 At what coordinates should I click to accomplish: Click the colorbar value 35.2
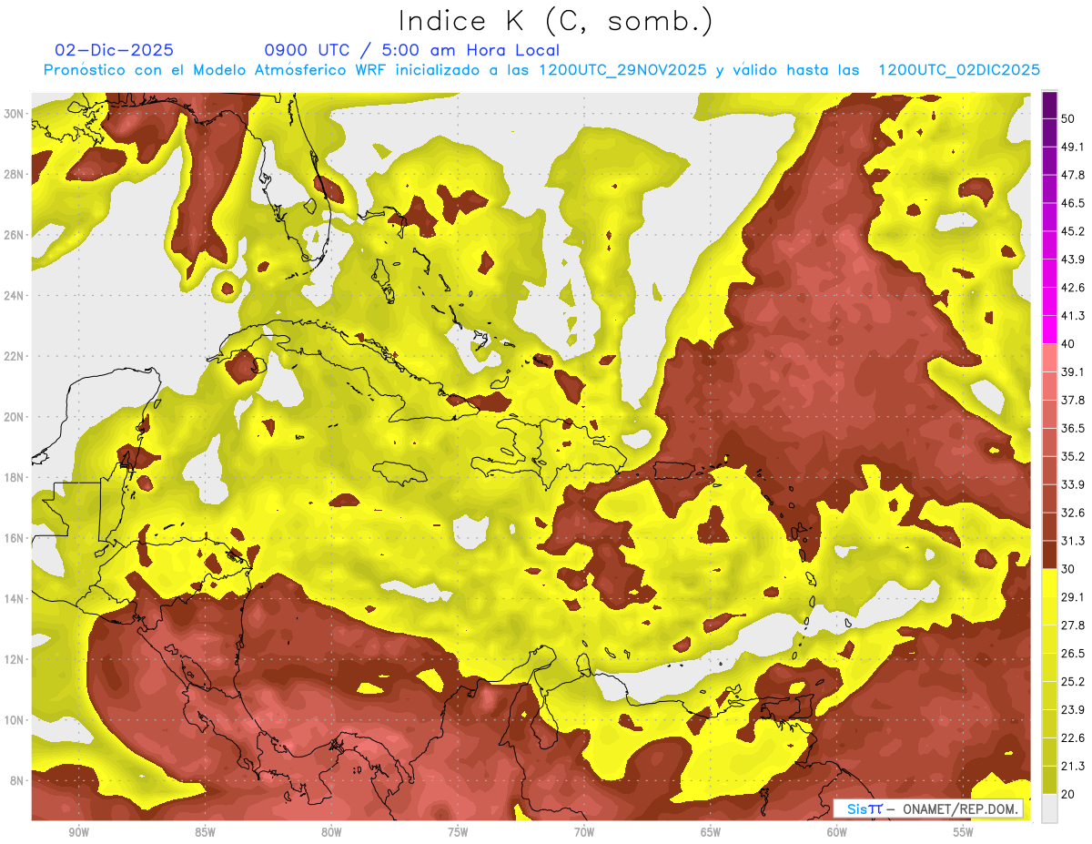tap(1074, 456)
